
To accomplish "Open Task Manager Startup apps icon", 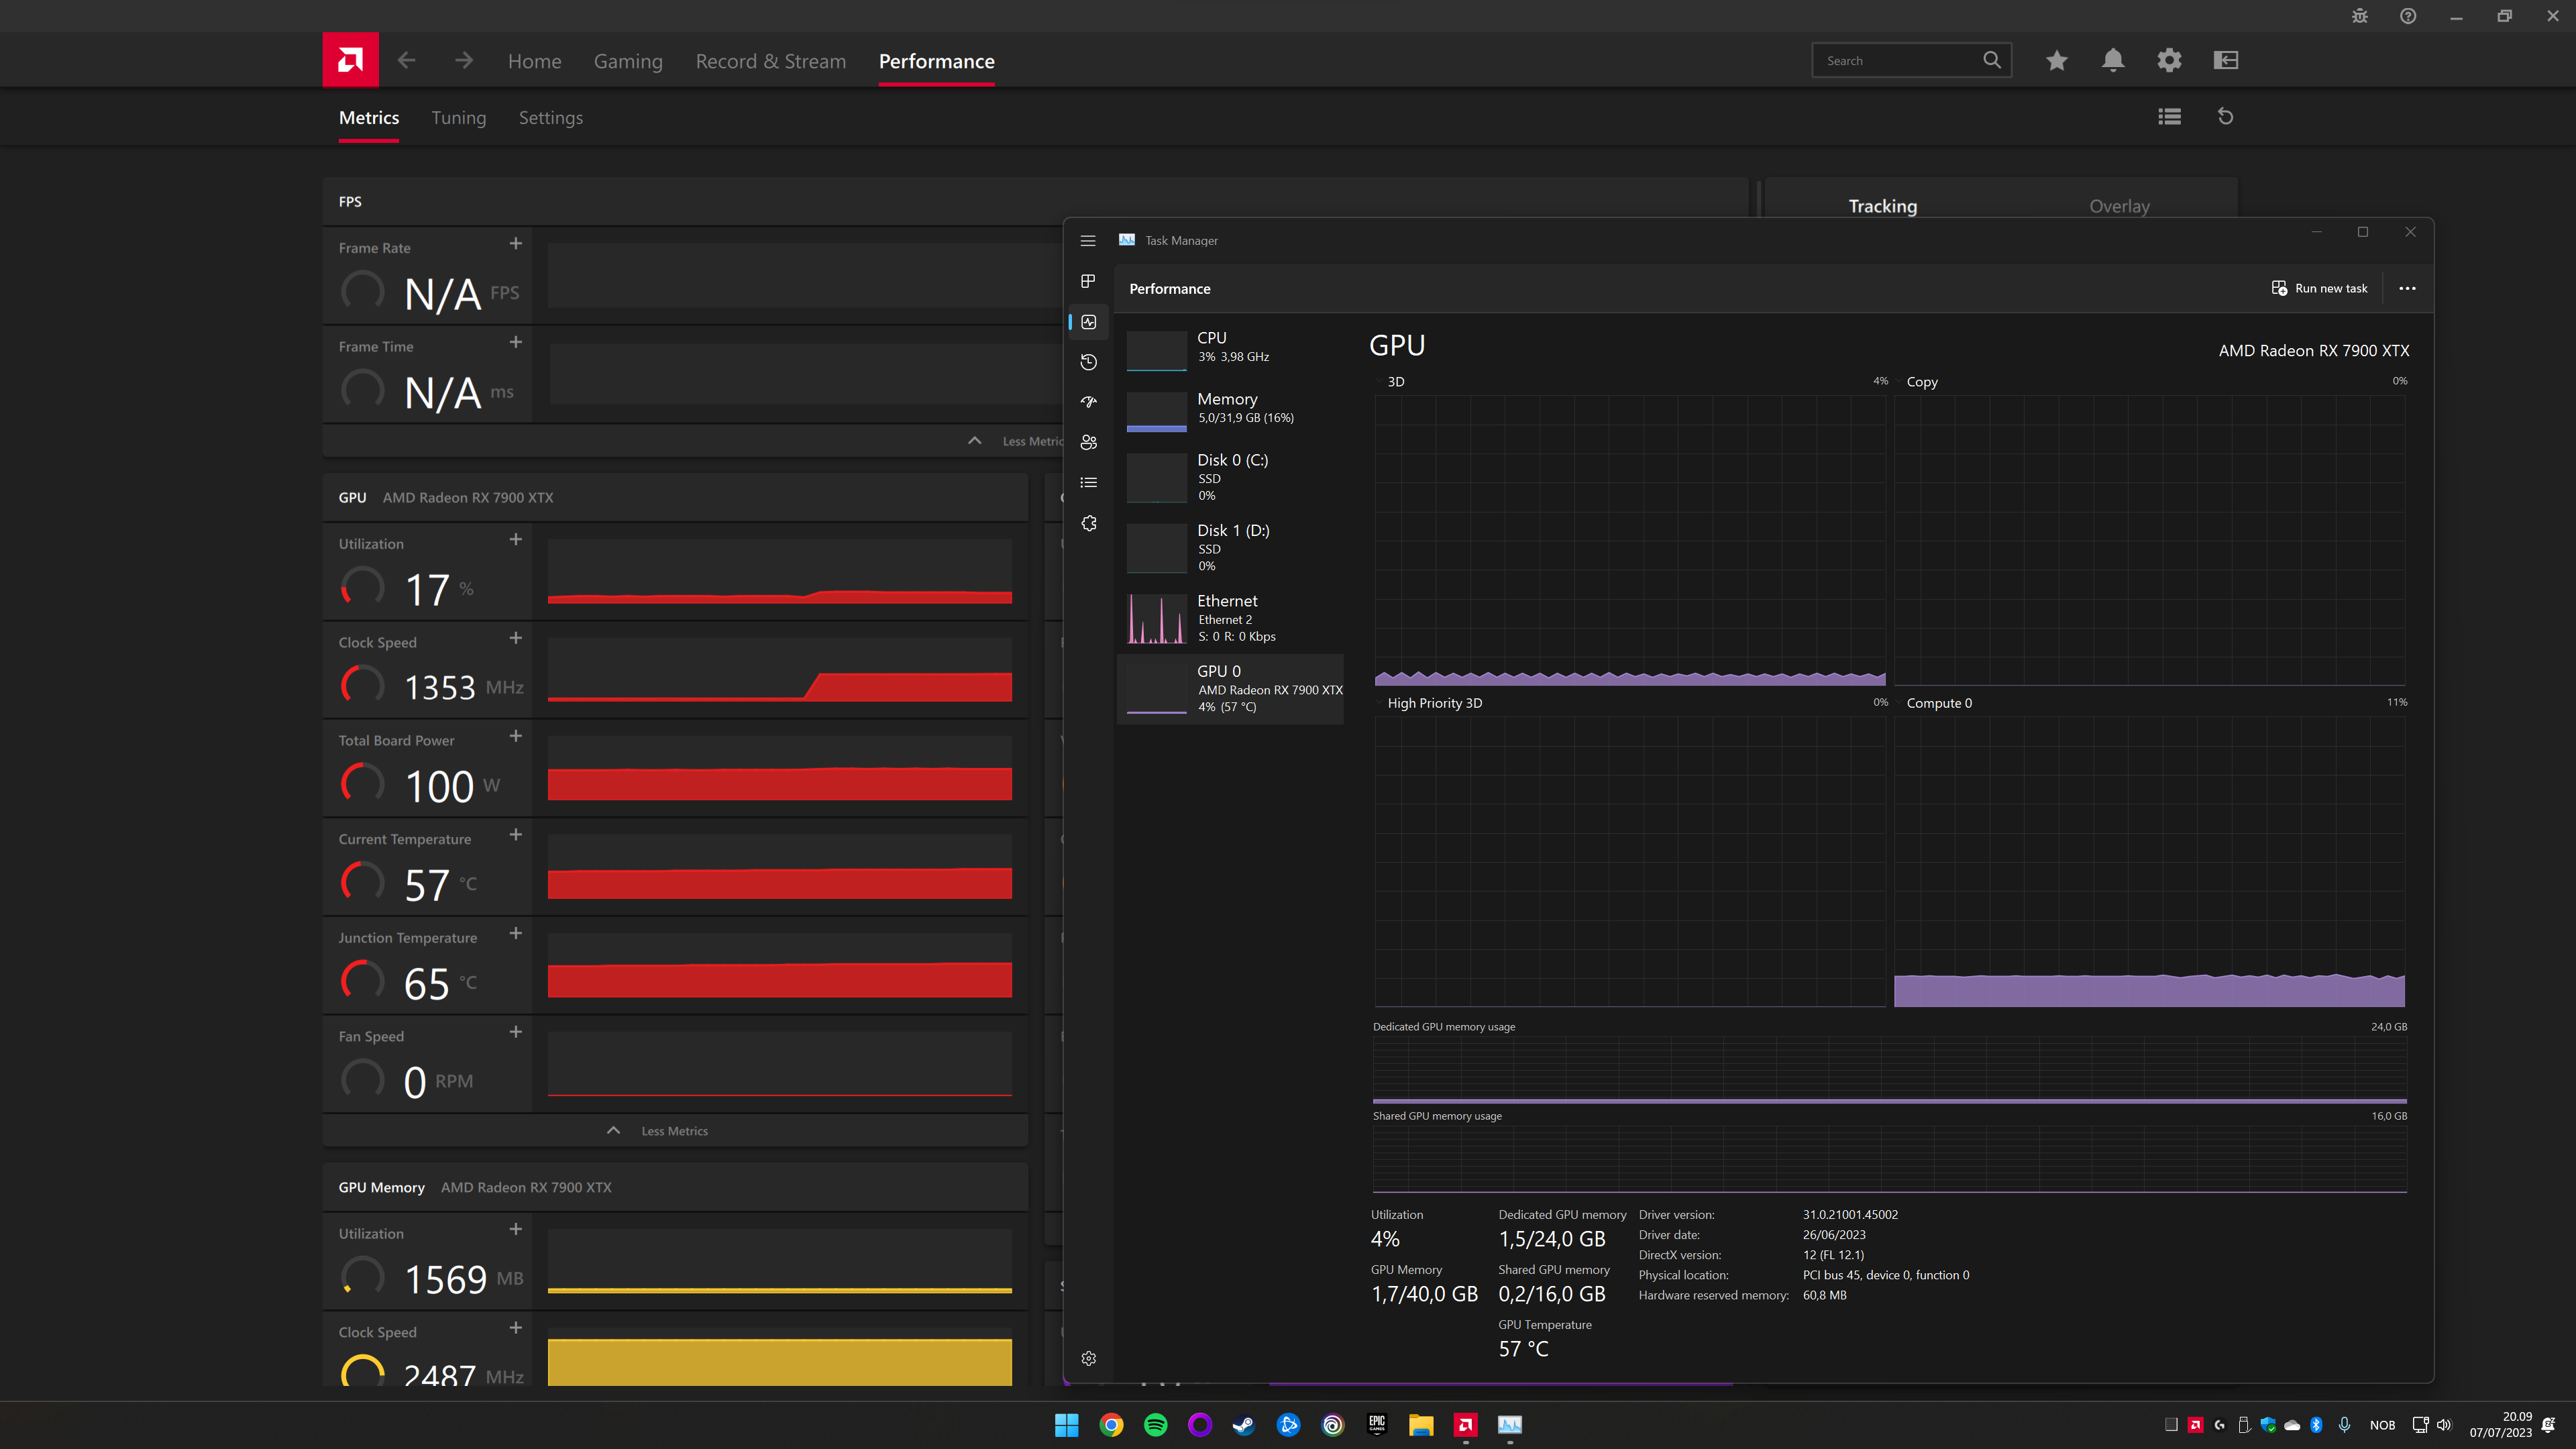I will click(1088, 402).
